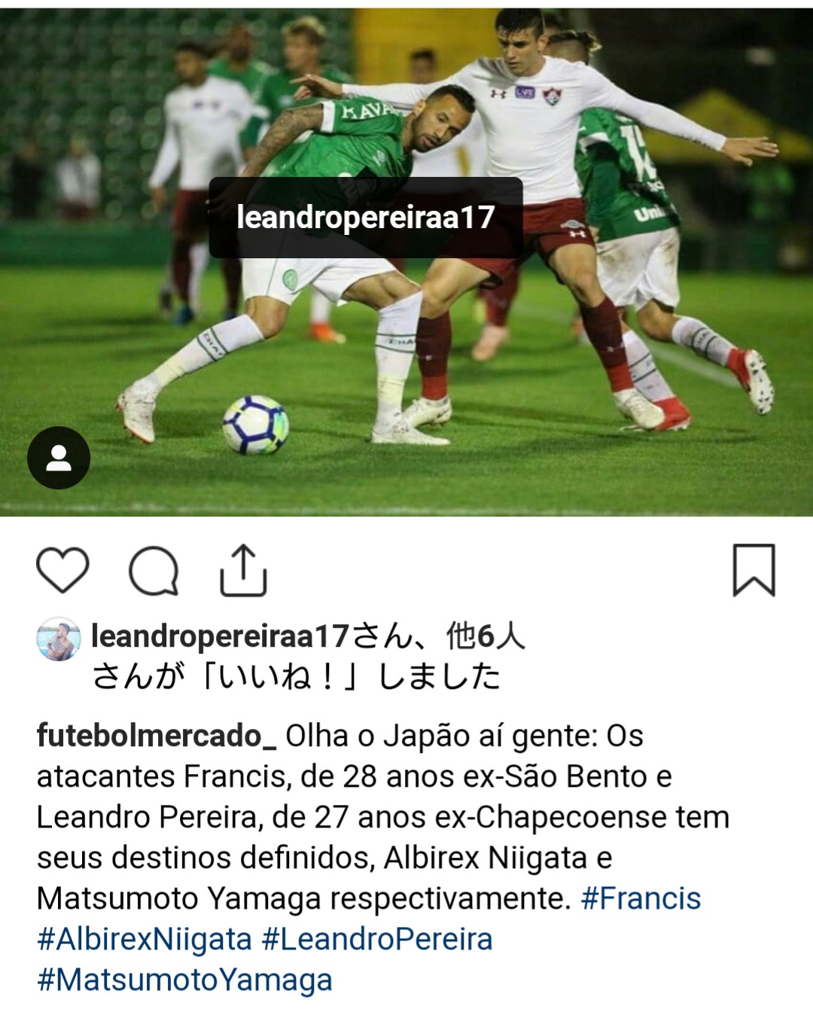The image size is (813, 1012).
Task: Tap the tagged people icon on the photo
Action: click(x=59, y=458)
